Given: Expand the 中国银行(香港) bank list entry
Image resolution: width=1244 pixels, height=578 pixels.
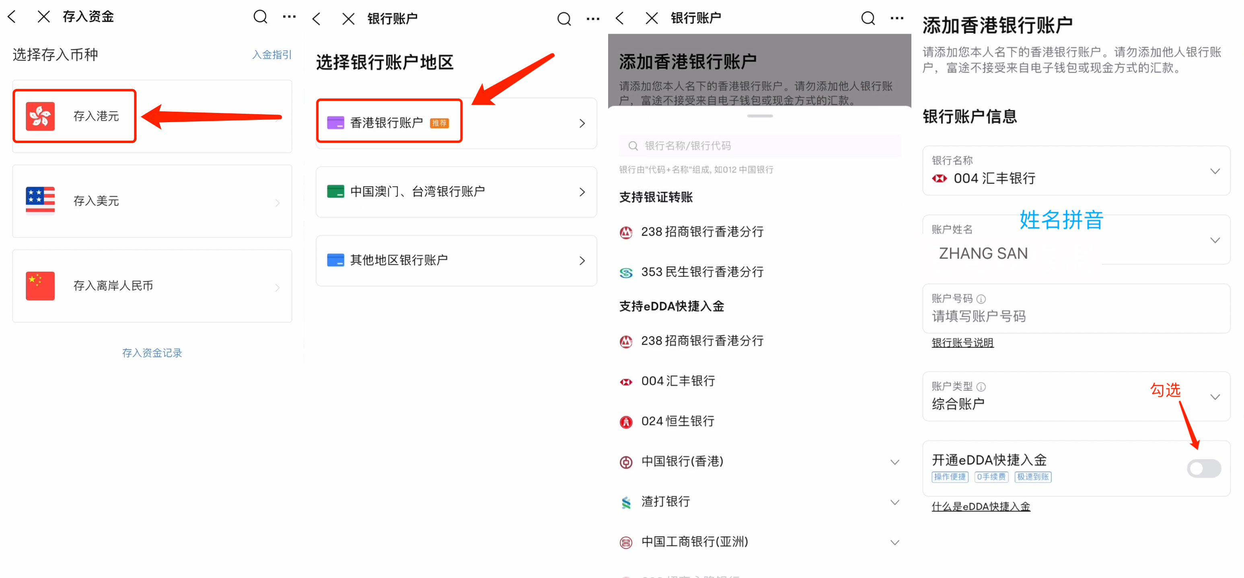Looking at the screenshot, I should click(894, 462).
